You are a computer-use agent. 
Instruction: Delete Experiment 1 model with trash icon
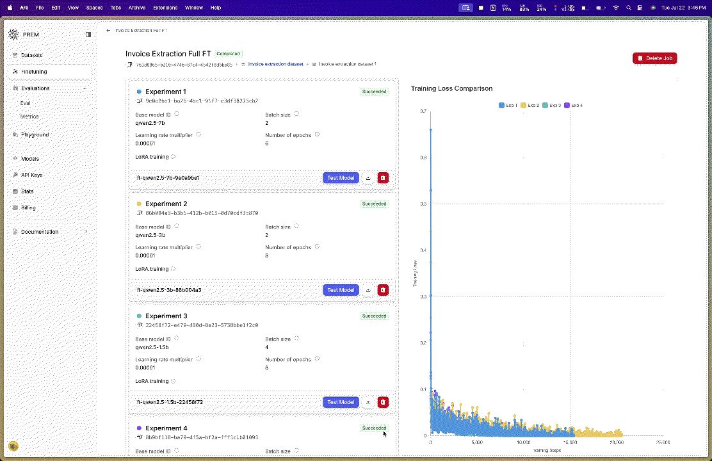coord(383,178)
